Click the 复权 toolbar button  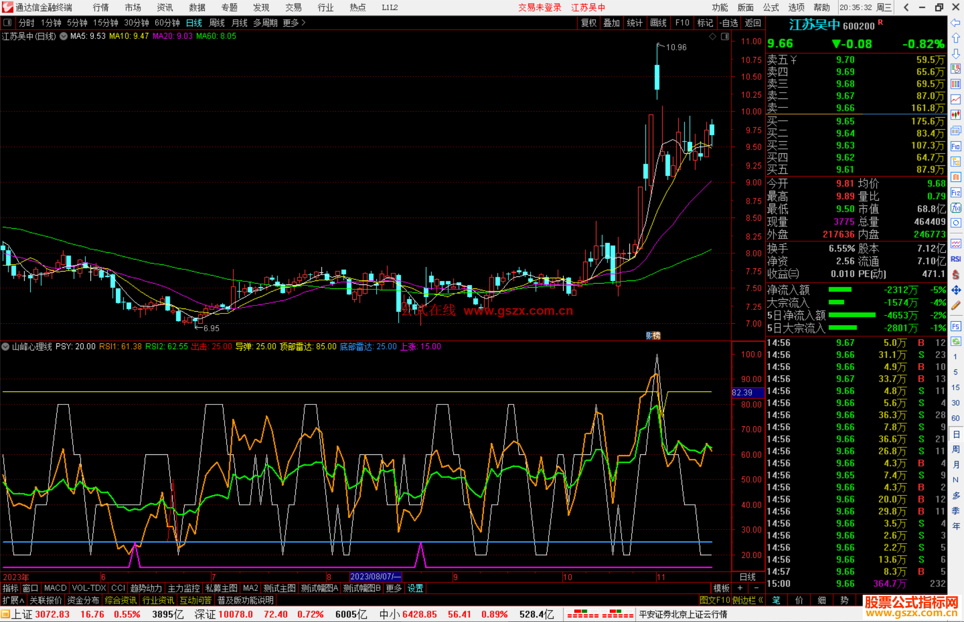pos(589,23)
